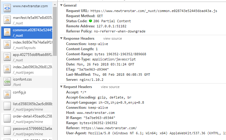This screenshot has height=140, width=226.
Task: Click the blank file icon for password.579966623a6a
Action: point(7,131)
